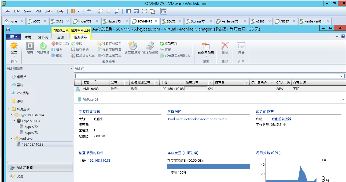Click the 建立 (Create) sun icon
Viewport: 346px width, 182px height.
[14, 46]
